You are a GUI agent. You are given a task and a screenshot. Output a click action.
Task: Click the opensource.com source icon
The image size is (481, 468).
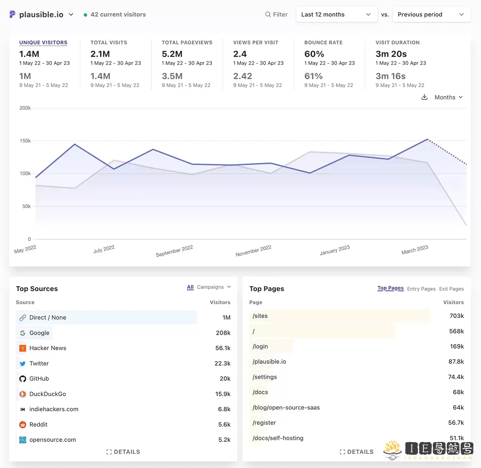[x=23, y=440]
